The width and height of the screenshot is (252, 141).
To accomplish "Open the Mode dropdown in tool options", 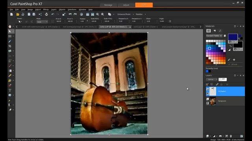I will point(42,22).
